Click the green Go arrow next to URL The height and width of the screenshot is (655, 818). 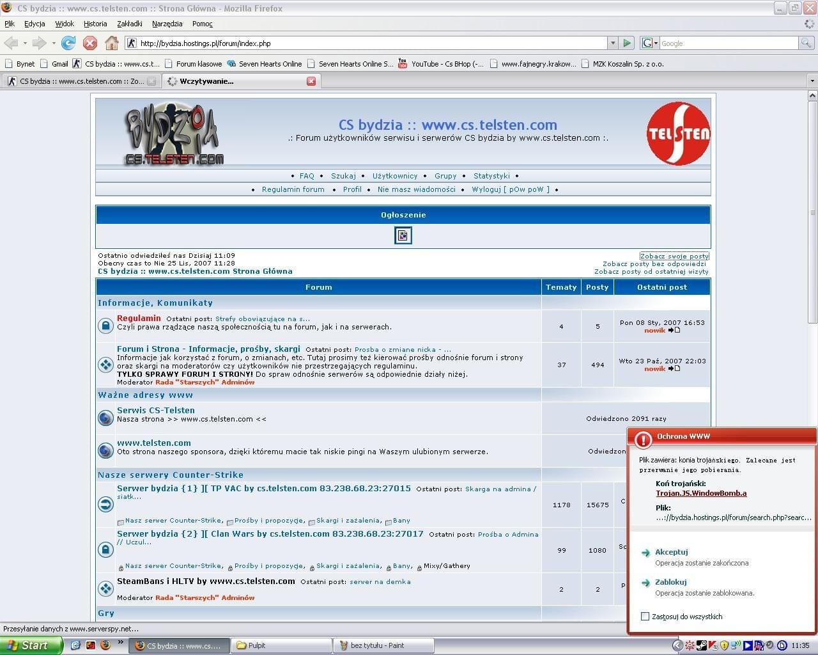627,43
